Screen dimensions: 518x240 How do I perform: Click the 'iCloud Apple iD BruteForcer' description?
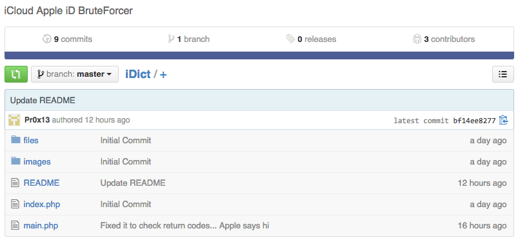click(68, 10)
